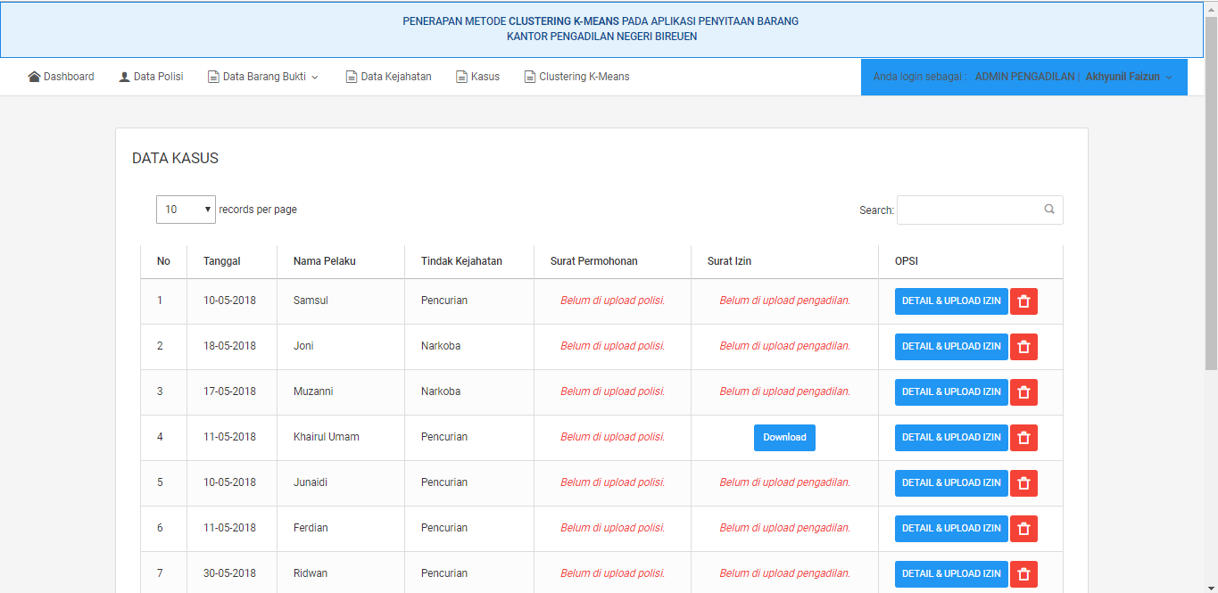Delete the Khairul Umam case with trash icon
Viewport: 1218px width, 593px height.
1023,438
